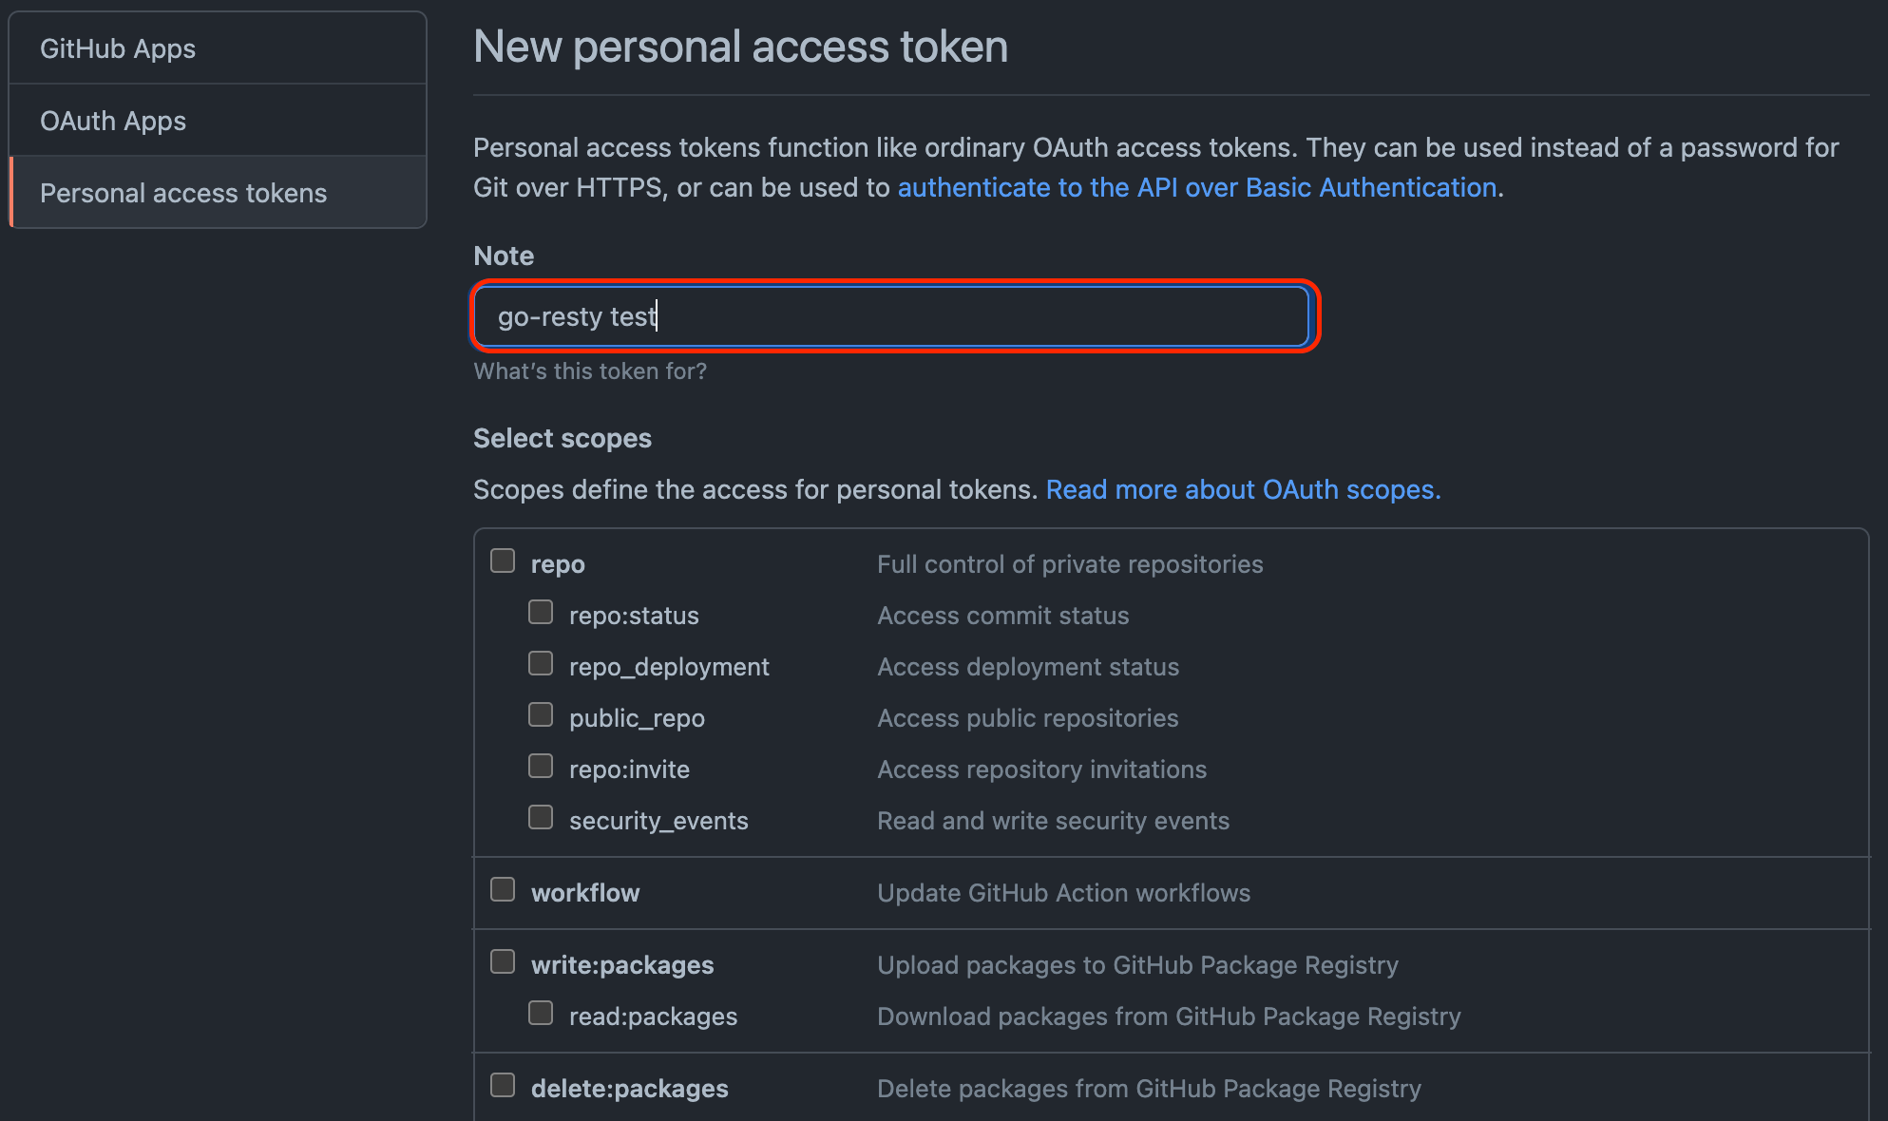The width and height of the screenshot is (1888, 1121).
Task: Check the repo scope checkbox
Action: click(503, 561)
